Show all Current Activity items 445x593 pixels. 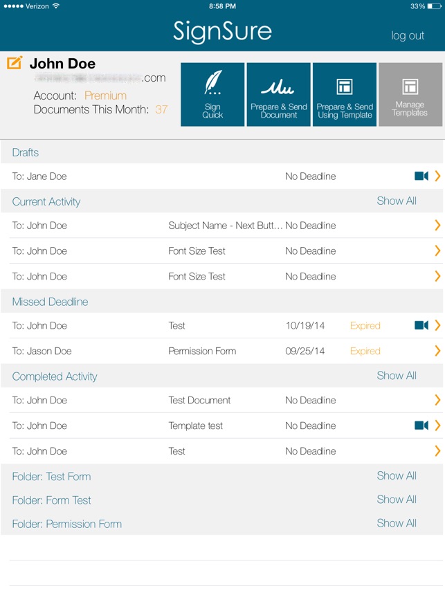tap(397, 201)
